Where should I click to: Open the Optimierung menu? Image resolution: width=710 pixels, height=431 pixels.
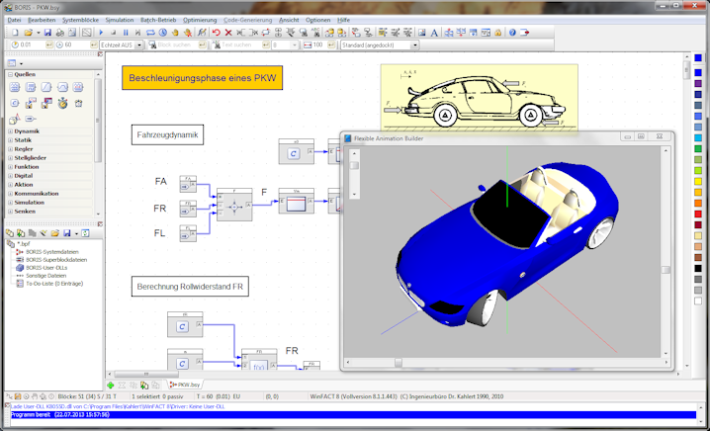click(x=200, y=20)
